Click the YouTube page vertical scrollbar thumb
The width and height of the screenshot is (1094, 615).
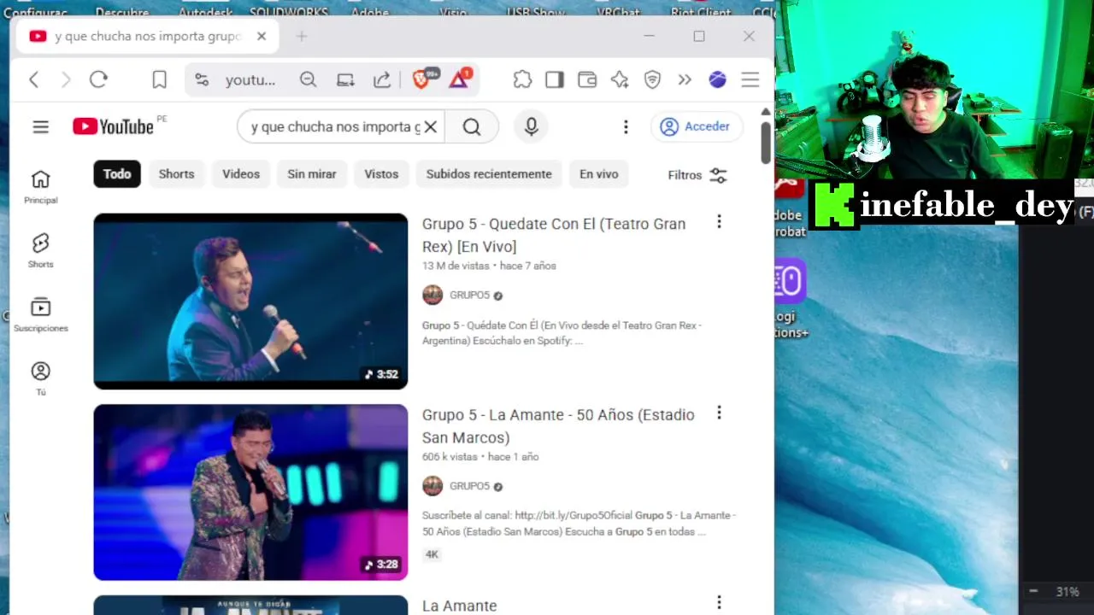pyautogui.click(x=766, y=142)
